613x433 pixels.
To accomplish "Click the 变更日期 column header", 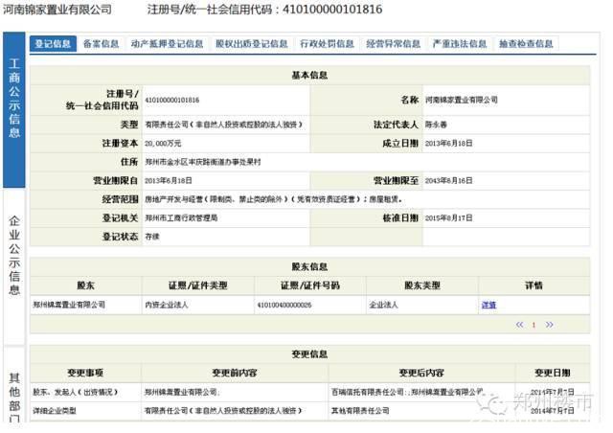I will coord(553,373).
